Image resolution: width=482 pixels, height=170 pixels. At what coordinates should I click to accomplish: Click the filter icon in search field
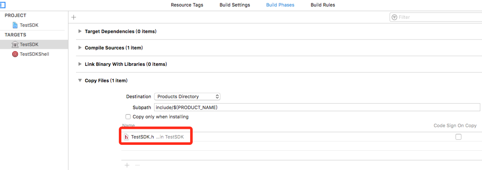394,17
